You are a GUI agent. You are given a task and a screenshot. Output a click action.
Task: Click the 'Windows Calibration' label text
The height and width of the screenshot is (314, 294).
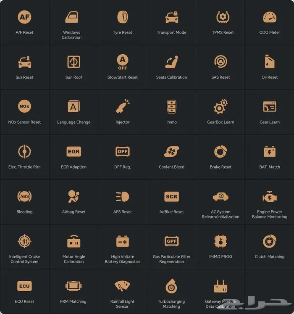coord(71,35)
